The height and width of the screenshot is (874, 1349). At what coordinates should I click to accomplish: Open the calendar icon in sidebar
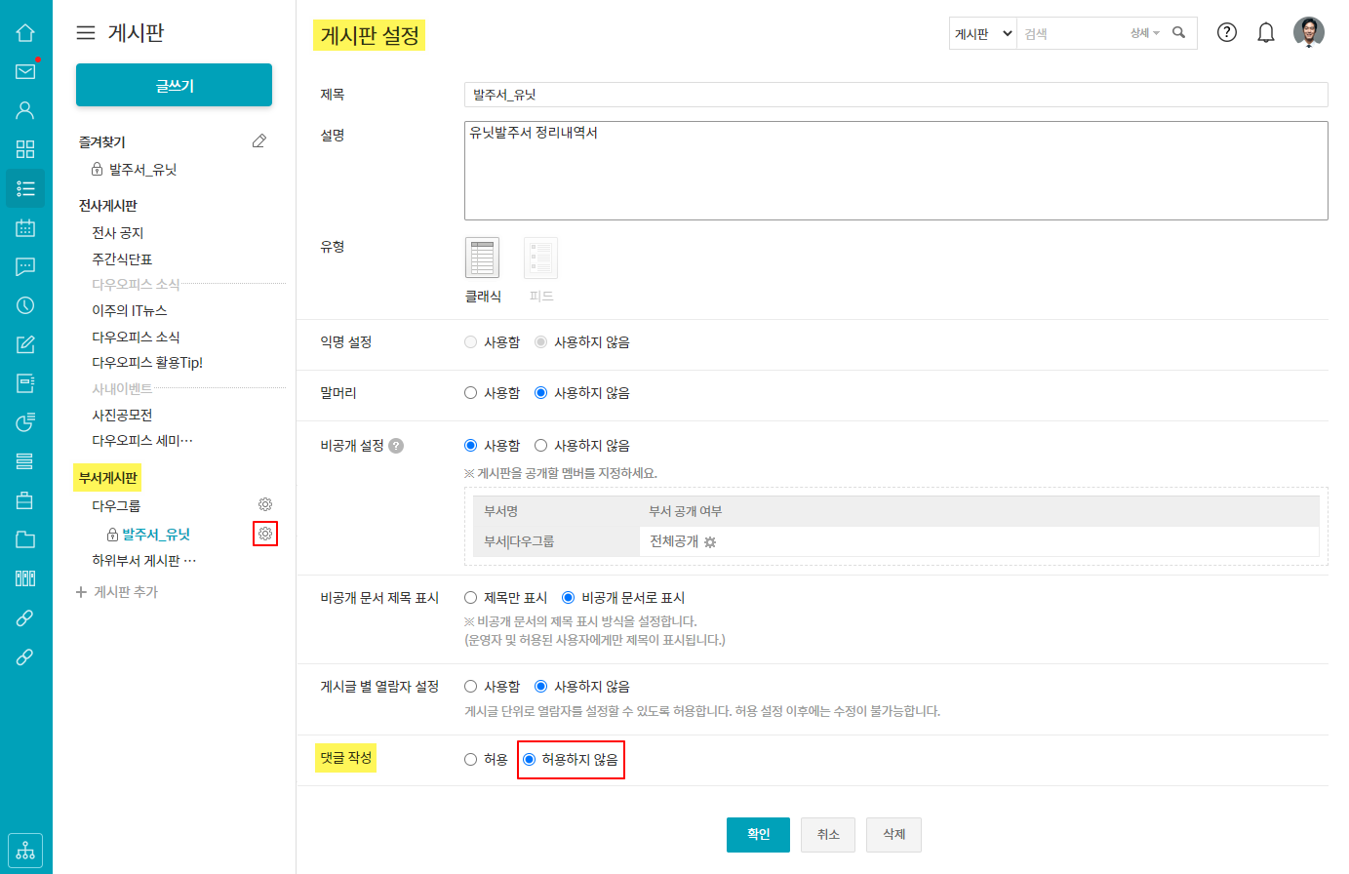25,227
